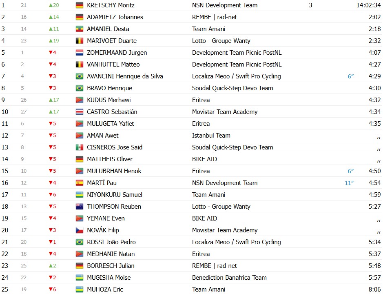Click the Rwandan flag beside MUGISHA Moise
Viewport: 383px width, 294px height.
[x=80, y=278]
